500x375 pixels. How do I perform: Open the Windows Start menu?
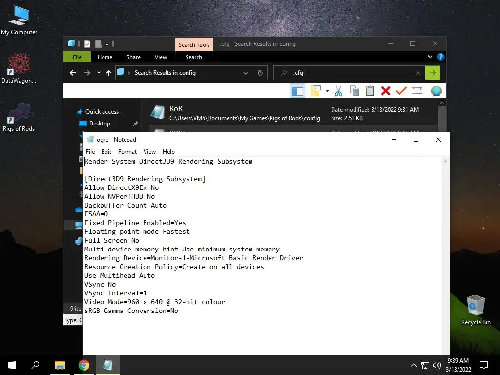tap(12, 365)
